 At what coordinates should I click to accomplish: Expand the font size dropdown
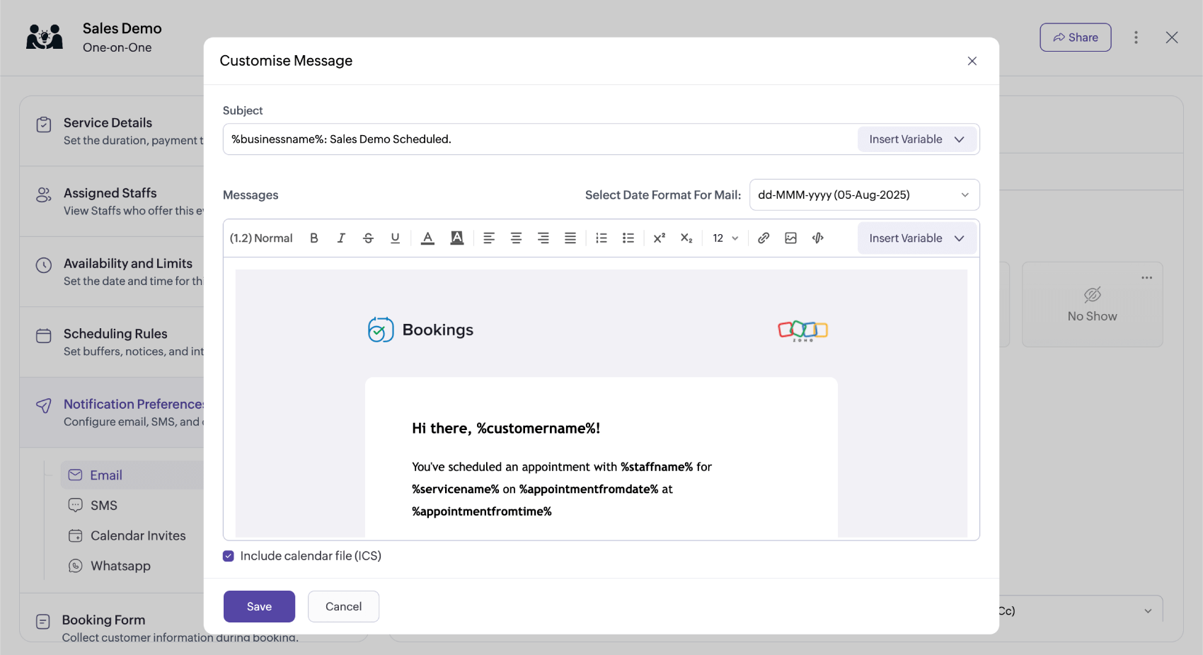click(725, 238)
